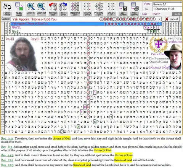Click the Area button
Viewport: 183px width, 168px height.
(x=177, y=14)
